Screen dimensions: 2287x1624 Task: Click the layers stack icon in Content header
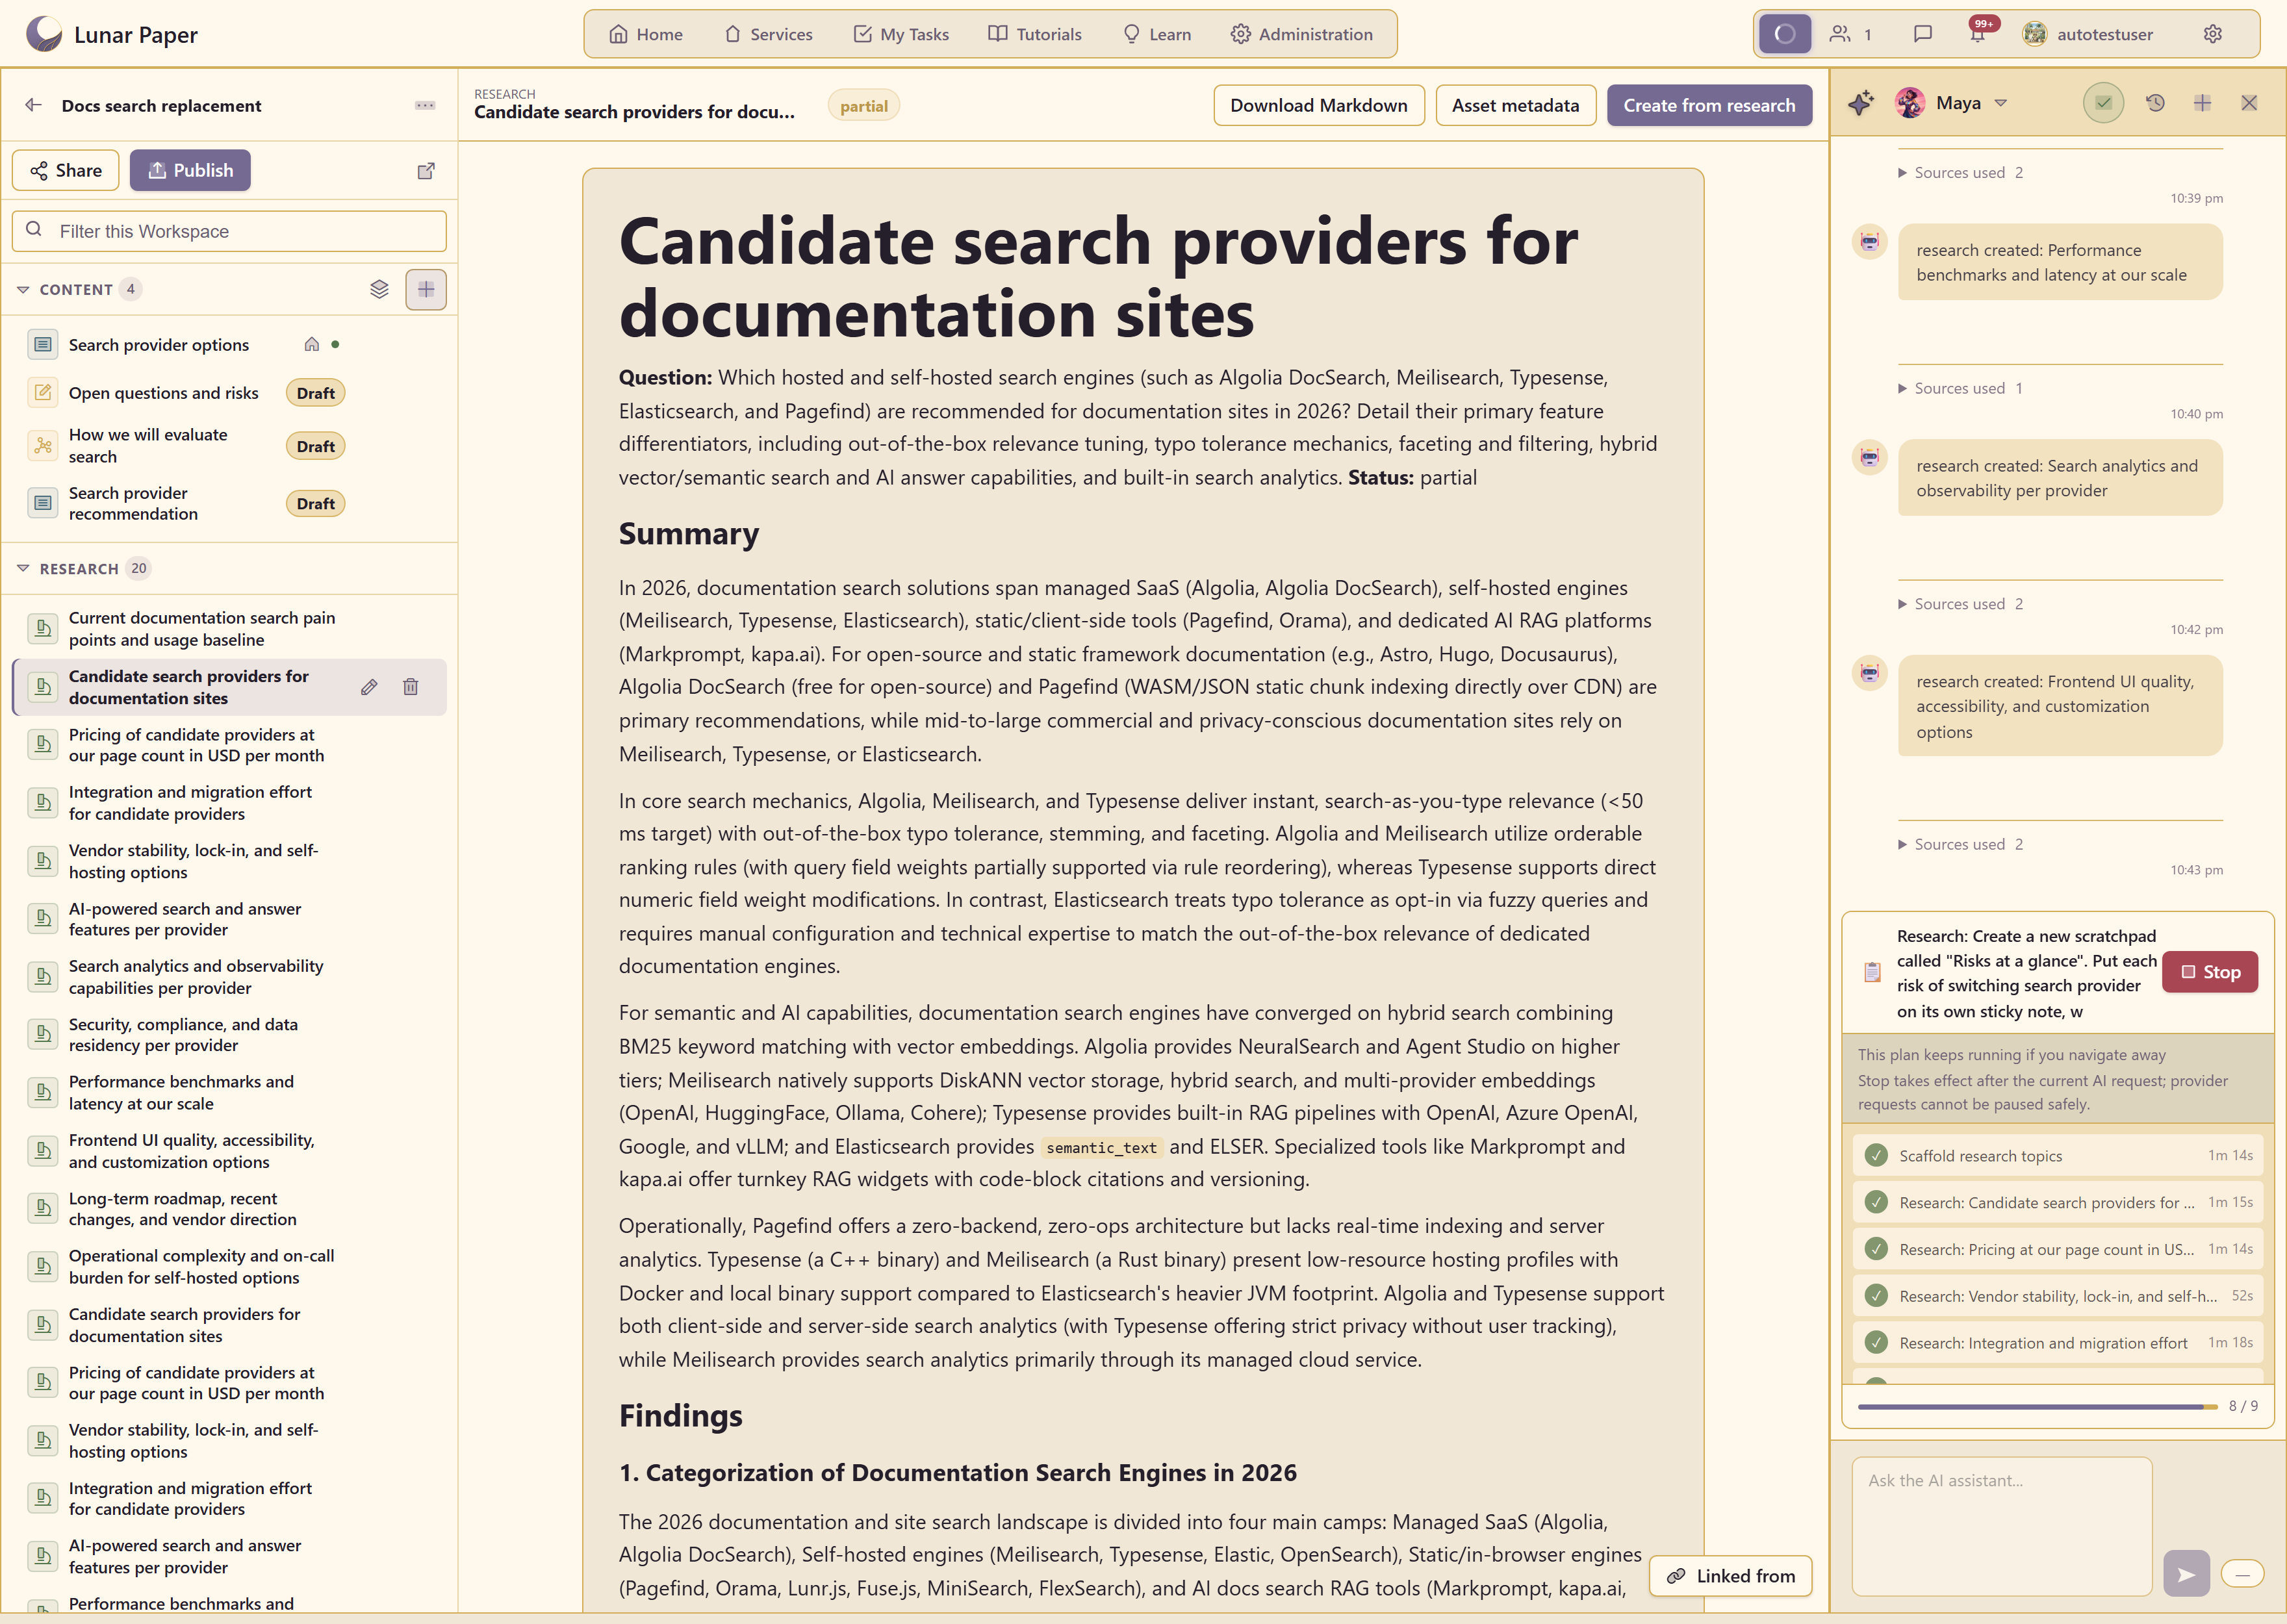click(x=379, y=289)
